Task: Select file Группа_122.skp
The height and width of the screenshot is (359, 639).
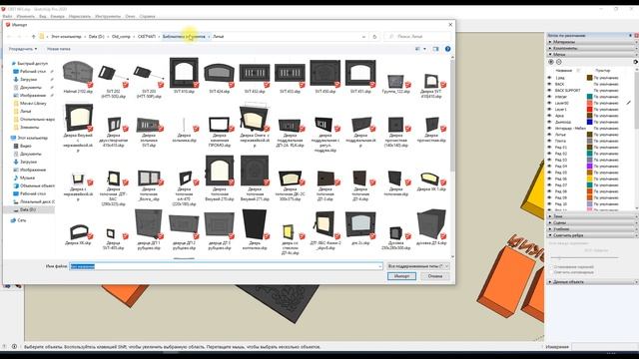Action: click(x=395, y=84)
